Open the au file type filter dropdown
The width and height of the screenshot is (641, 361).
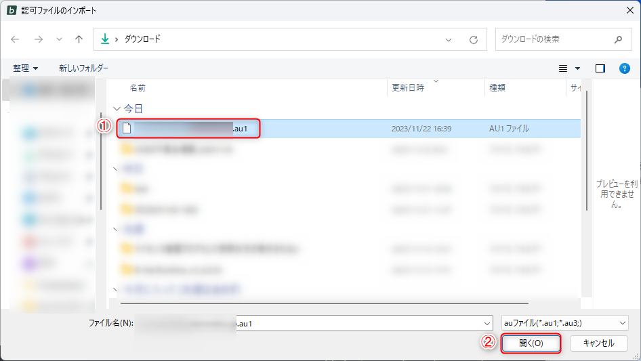click(x=623, y=323)
